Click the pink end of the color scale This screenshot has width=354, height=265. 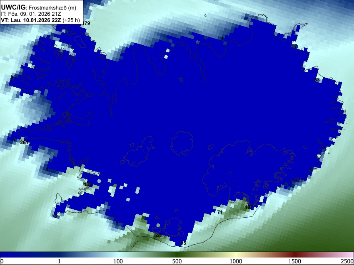349,255
